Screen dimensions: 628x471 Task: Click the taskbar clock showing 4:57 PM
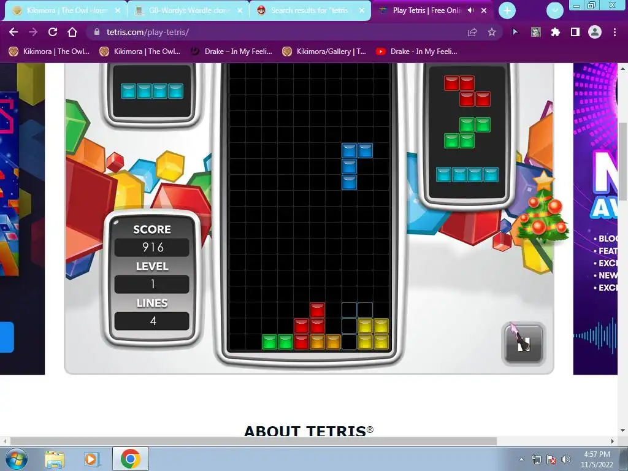coord(597,459)
